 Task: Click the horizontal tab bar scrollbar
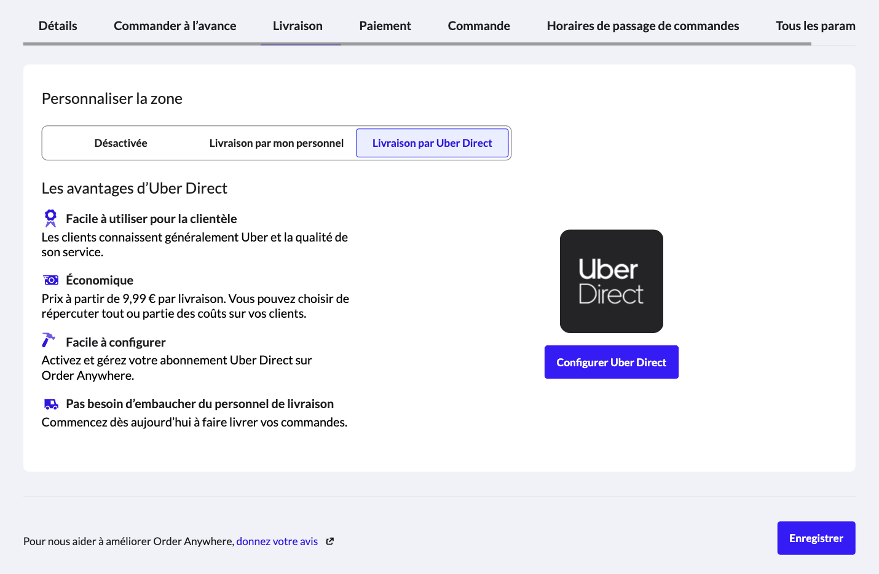(x=417, y=44)
